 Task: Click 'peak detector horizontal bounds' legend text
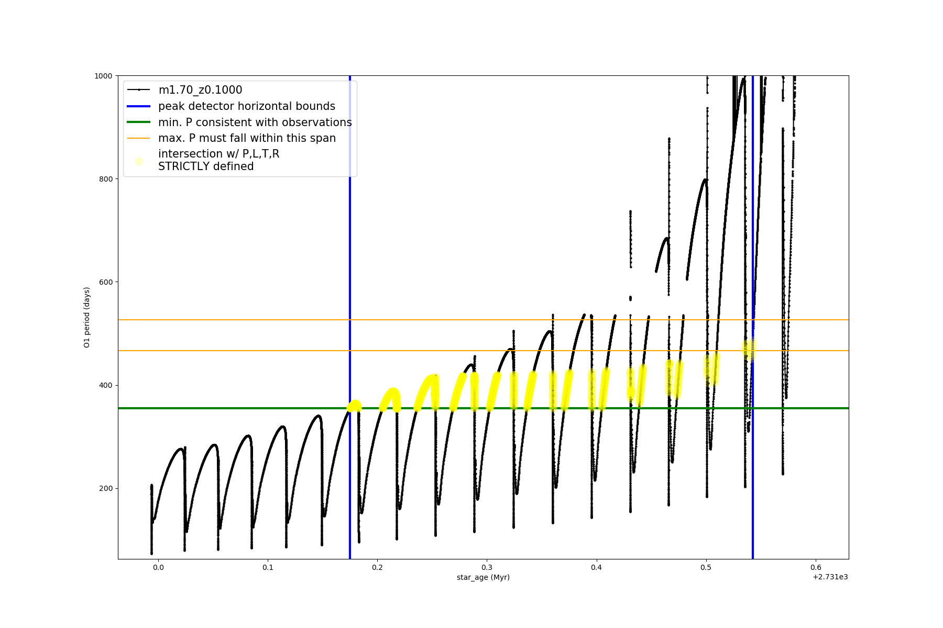[x=247, y=106]
